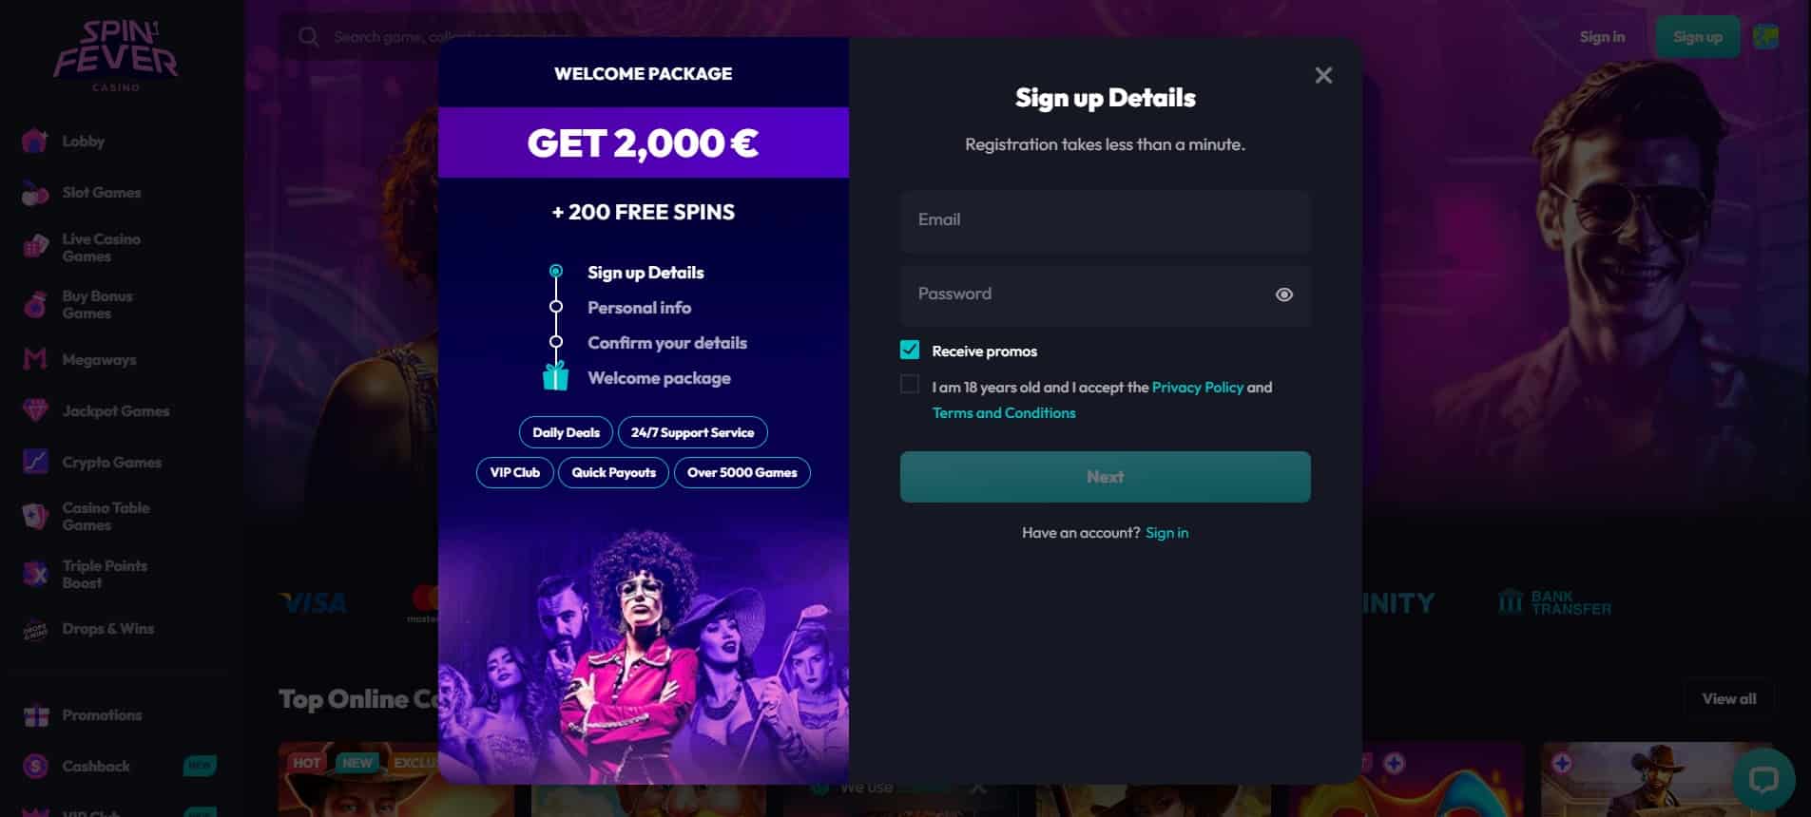Click into the Password field
The image size is (1811, 817).
point(1105,294)
